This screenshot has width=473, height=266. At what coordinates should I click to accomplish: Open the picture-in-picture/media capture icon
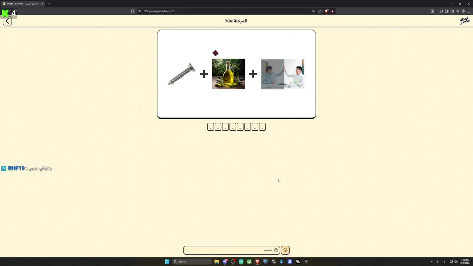[432, 11]
